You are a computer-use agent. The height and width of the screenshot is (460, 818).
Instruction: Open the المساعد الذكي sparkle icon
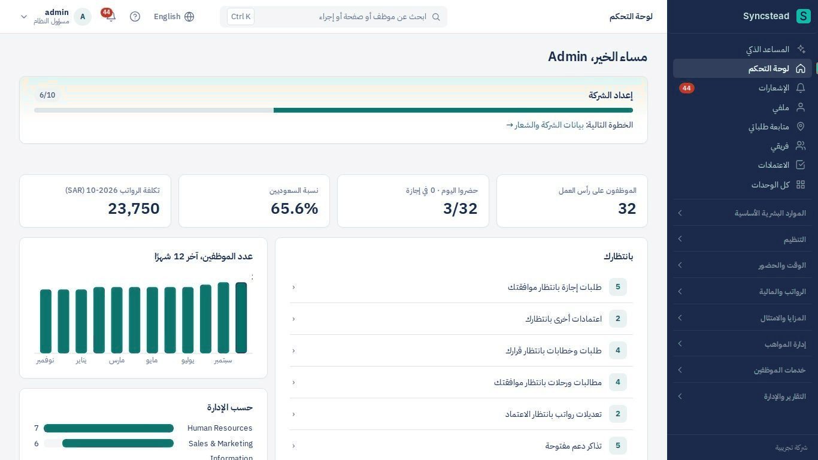tap(801, 49)
